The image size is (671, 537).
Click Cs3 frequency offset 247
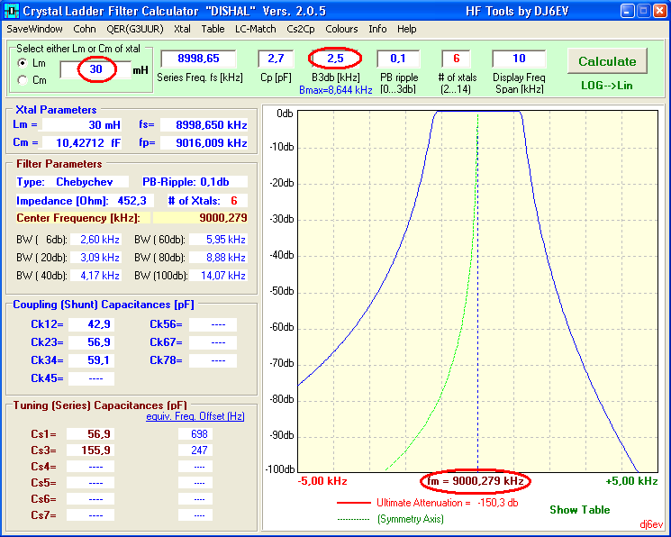195,451
